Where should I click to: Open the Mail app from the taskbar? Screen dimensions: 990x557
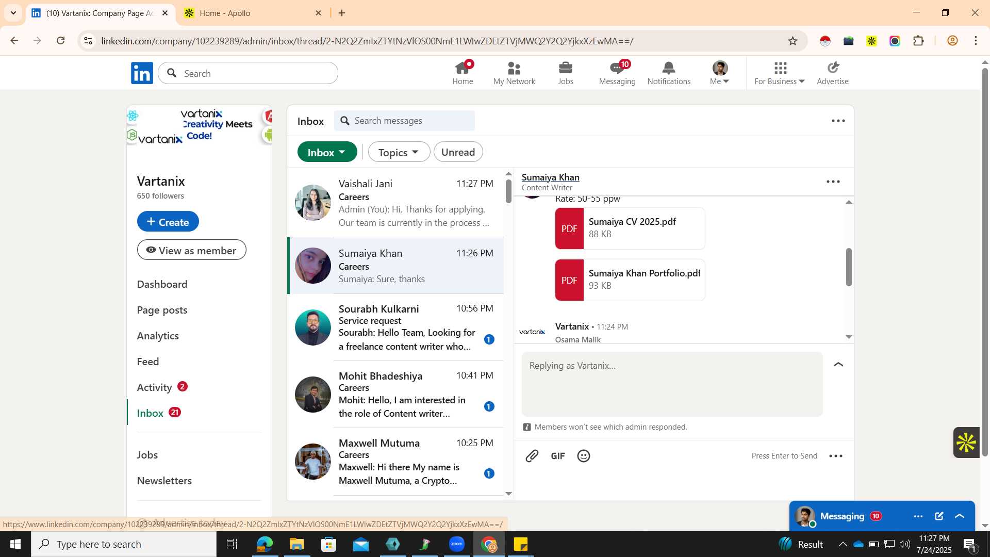click(361, 544)
